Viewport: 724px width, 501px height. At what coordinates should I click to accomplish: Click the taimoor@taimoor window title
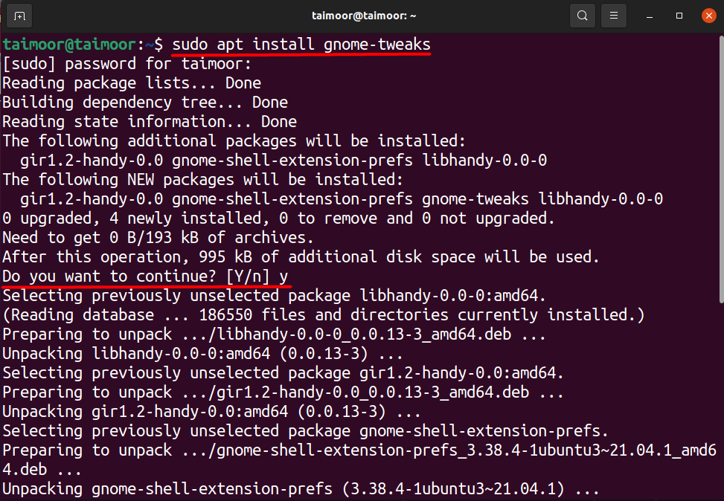[364, 16]
